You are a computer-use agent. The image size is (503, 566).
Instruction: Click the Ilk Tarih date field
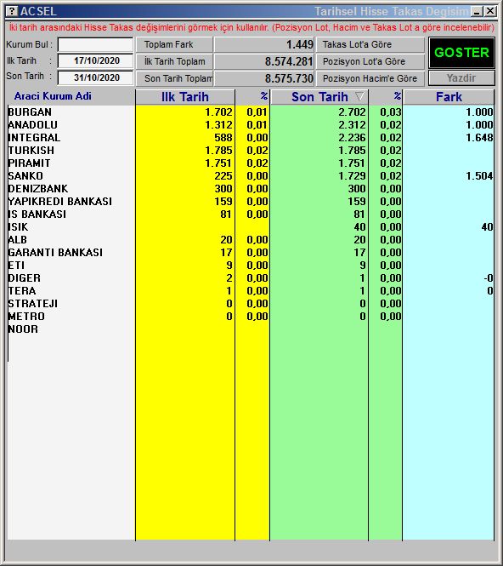tap(95, 60)
